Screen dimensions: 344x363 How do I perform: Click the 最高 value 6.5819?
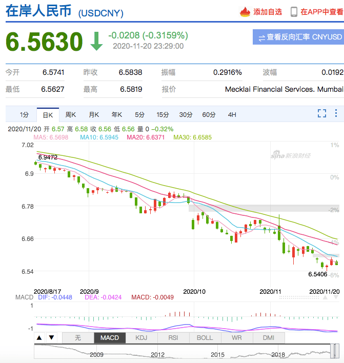(131, 89)
